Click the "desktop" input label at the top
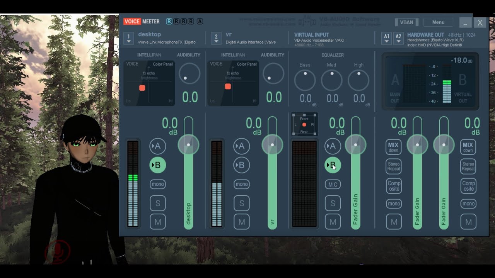Image resolution: width=495 pixels, height=278 pixels. pos(149,34)
